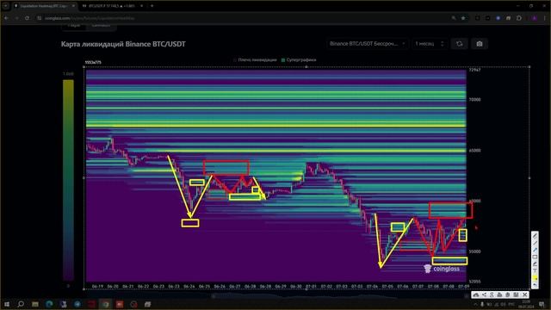
Task: Bookmark this page with star icon
Action: coord(463,18)
